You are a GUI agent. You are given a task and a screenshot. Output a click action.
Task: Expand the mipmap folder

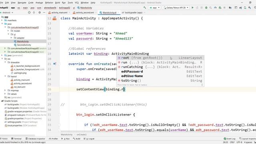click(5, 90)
